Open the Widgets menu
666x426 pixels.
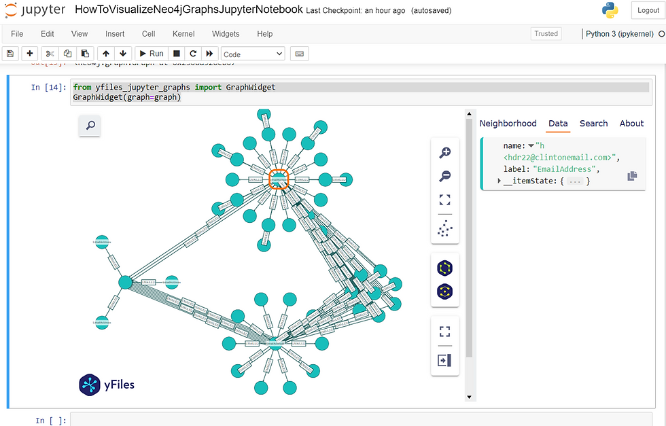226,34
